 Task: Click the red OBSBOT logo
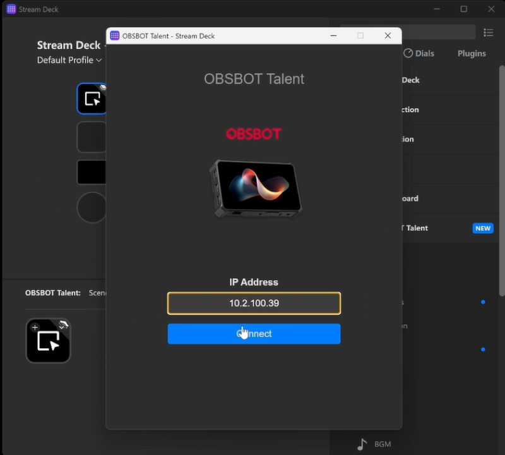(x=254, y=134)
